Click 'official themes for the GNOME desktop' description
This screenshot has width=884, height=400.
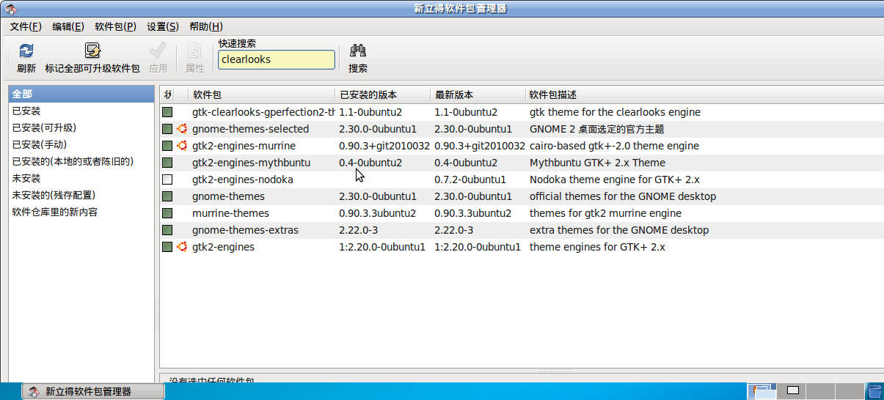623,196
